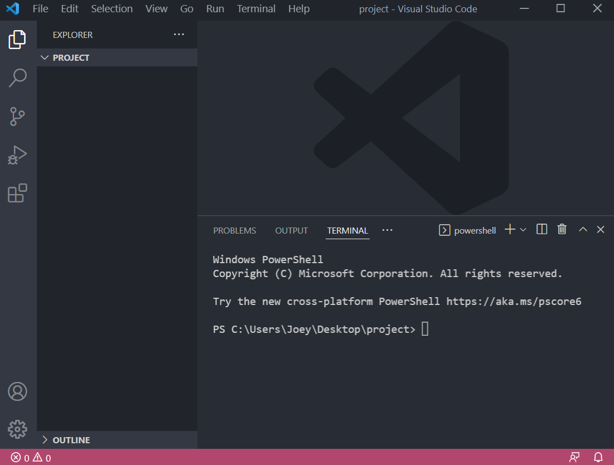The width and height of the screenshot is (614, 465).
Task: Maximize the VS Code window
Action: [561, 8]
